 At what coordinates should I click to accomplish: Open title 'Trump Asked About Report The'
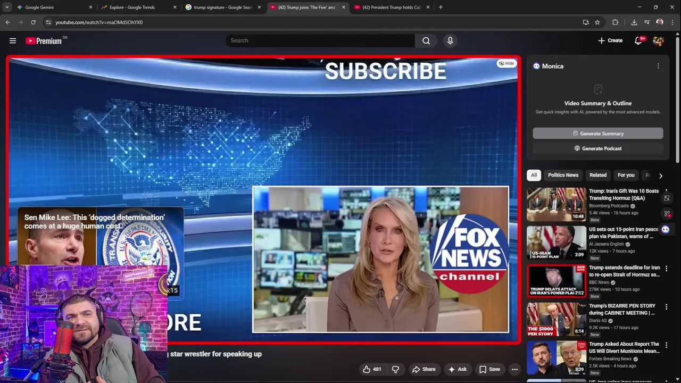tap(624, 348)
